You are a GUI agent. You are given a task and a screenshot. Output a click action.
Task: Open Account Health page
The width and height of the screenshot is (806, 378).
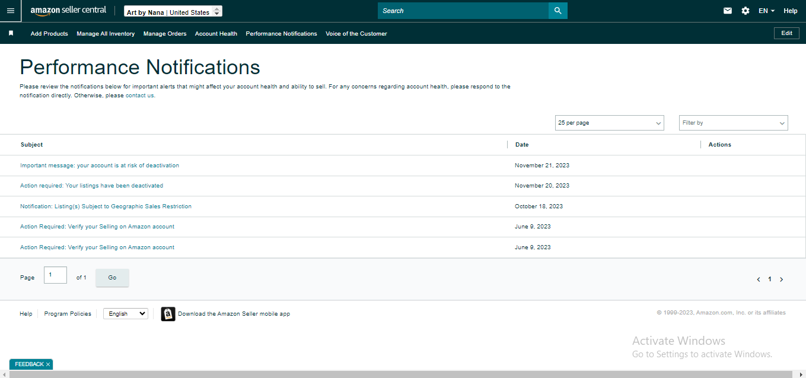216,34
